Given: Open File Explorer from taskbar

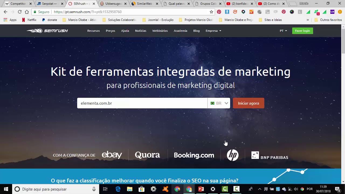Looking at the screenshot, I should tap(130, 189).
